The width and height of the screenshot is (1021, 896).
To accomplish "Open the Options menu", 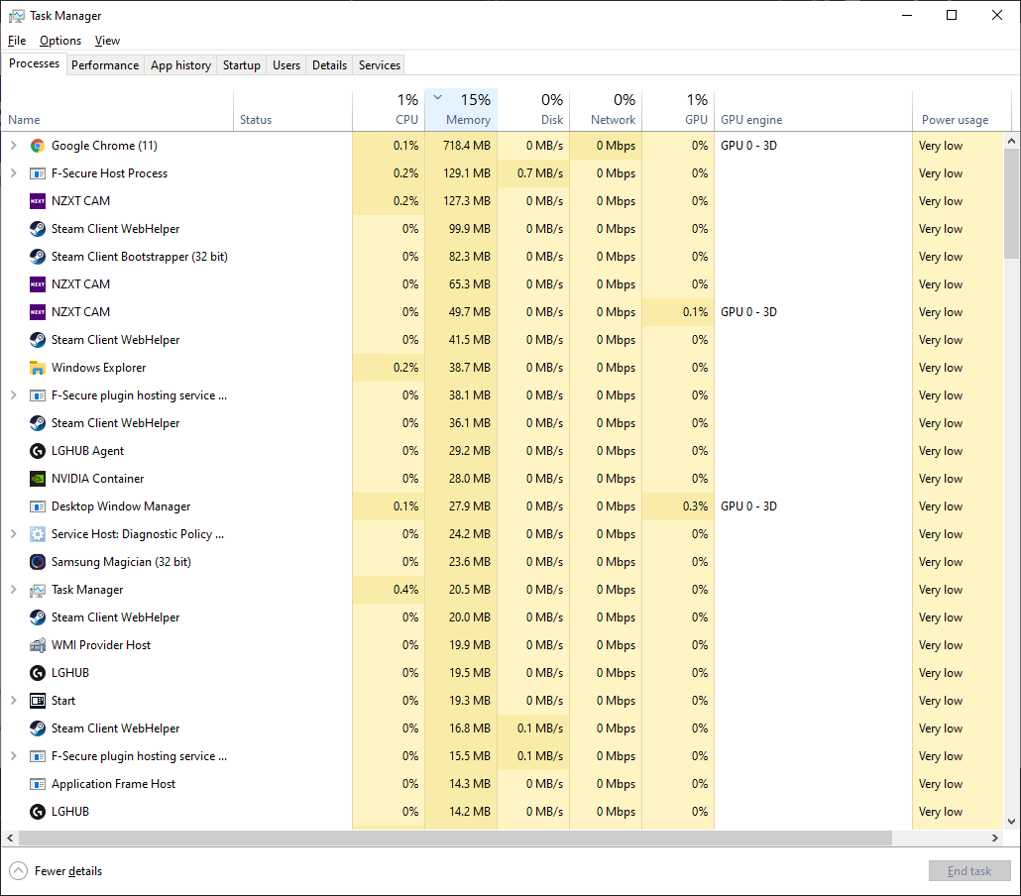I will tap(60, 41).
